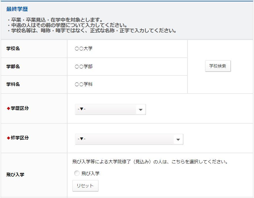The width and height of the screenshot is (254, 198).
Task: Click the 学科名 row label
Action: [x=13, y=84]
